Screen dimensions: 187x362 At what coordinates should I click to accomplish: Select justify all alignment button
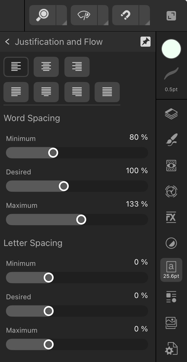tap(107, 92)
